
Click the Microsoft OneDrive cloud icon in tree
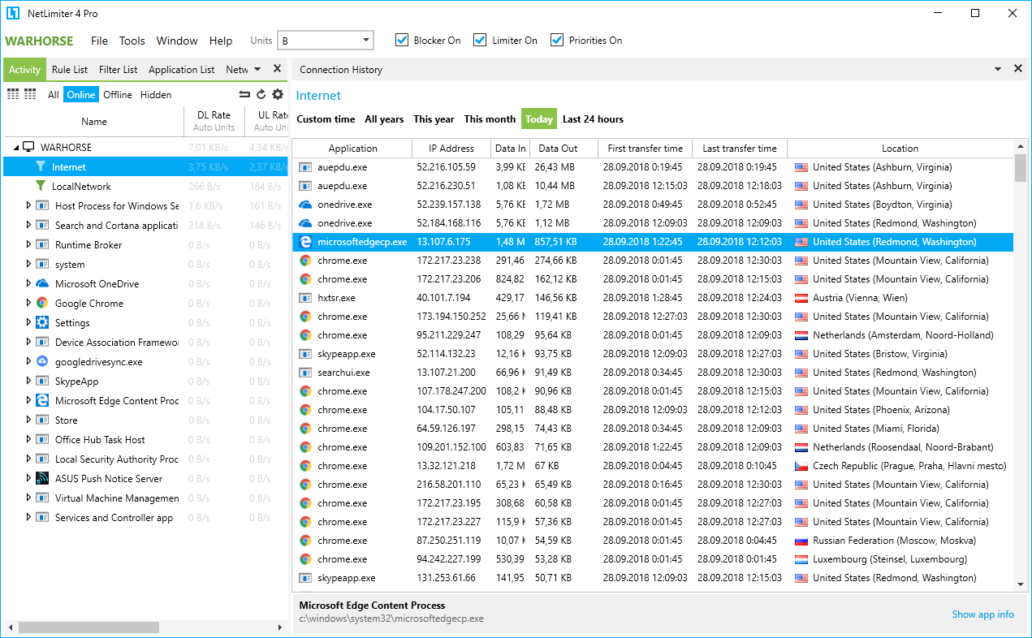coord(42,283)
